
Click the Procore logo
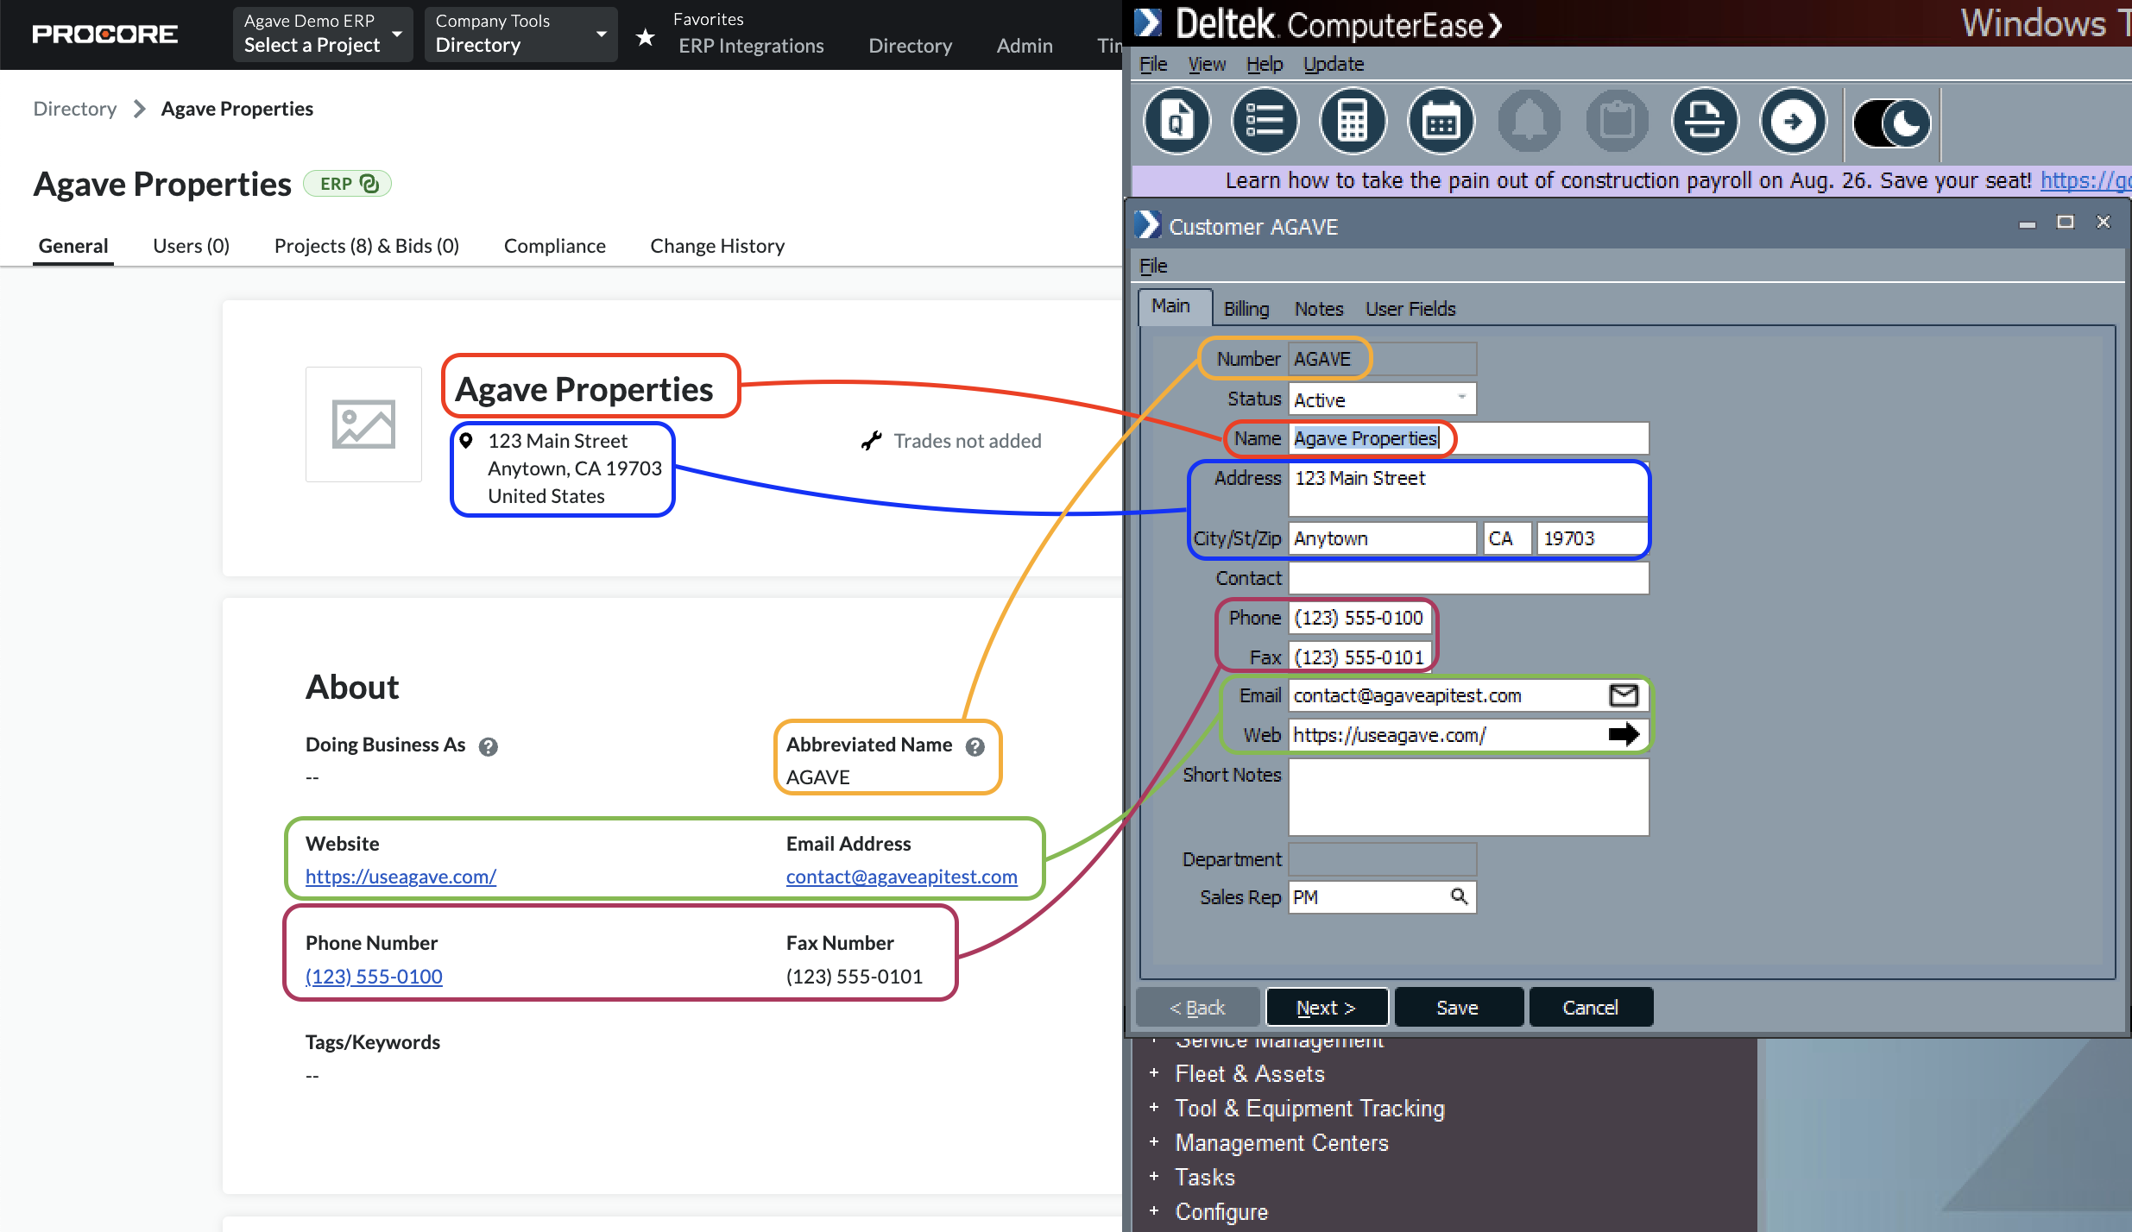105,35
